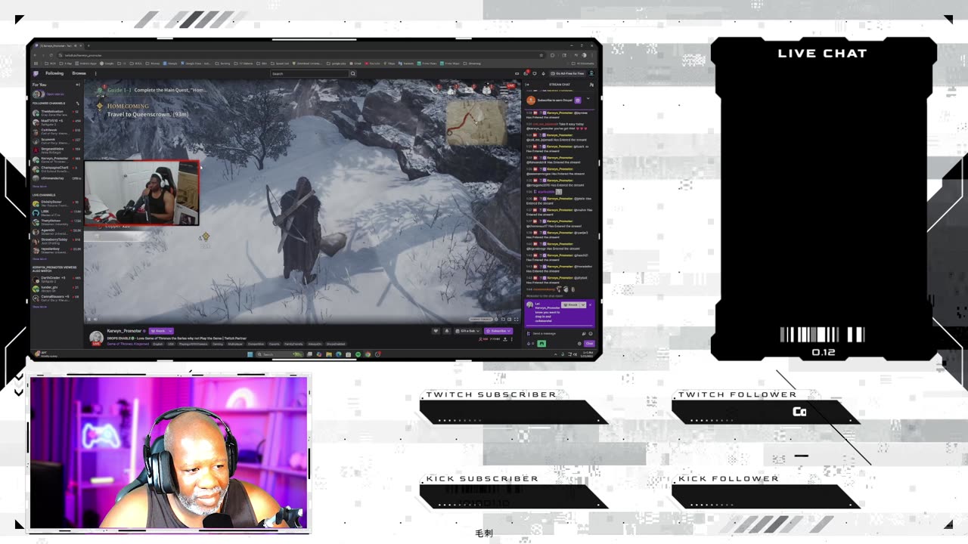Open StrawberryTabby in Live Channels list
968x544 pixels.
point(57,241)
